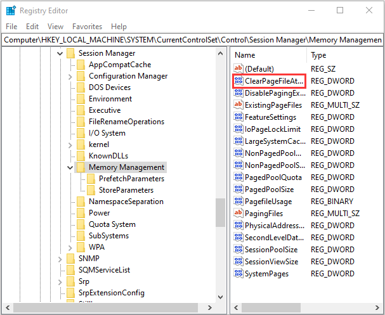This screenshot has width=385, height=315.
Task: Select the ExistingPageFiles value icon
Action: (238, 105)
